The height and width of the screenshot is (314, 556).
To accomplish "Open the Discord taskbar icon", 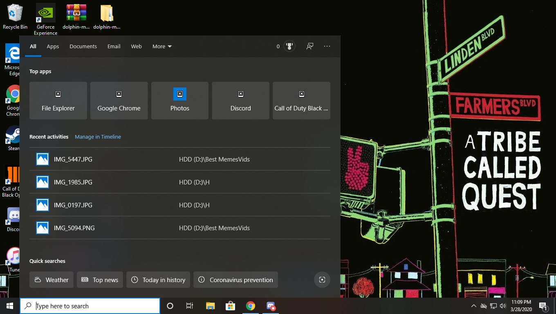I will (x=271, y=306).
